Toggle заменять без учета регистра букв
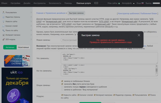The image size is (161, 103). (62, 84)
